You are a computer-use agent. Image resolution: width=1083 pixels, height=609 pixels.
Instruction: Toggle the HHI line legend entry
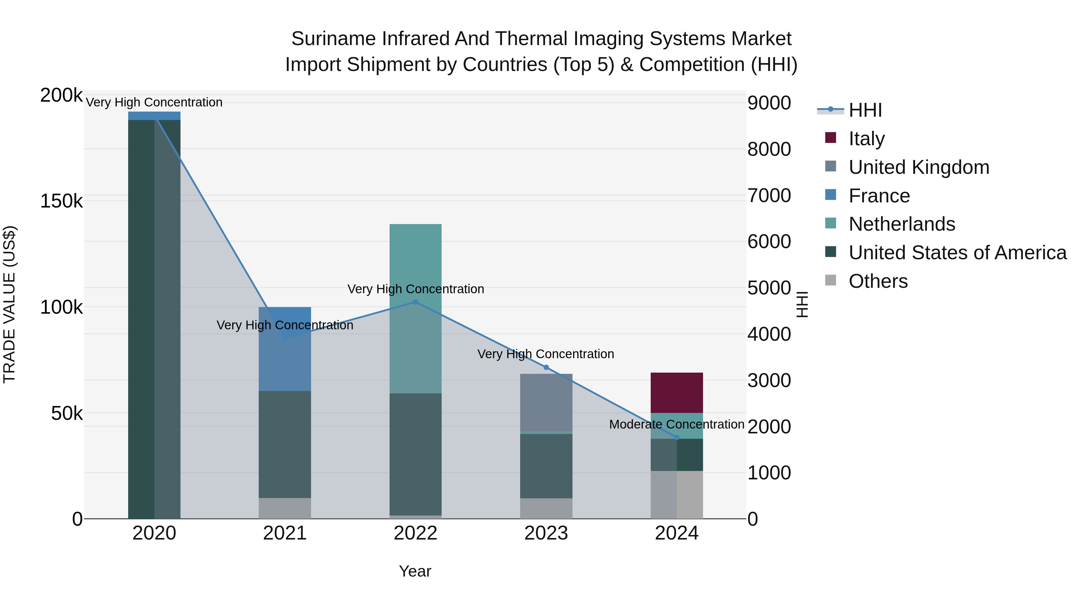[849, 110]
